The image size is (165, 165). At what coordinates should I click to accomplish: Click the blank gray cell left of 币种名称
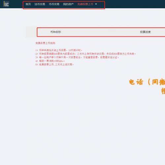(x=31, y=32)
